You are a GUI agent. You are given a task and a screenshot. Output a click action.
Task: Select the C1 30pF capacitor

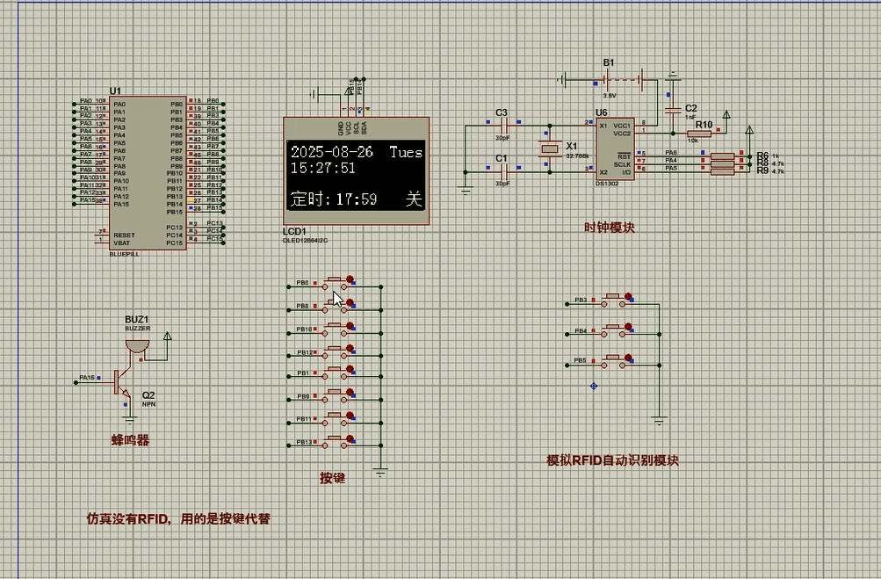503,171
